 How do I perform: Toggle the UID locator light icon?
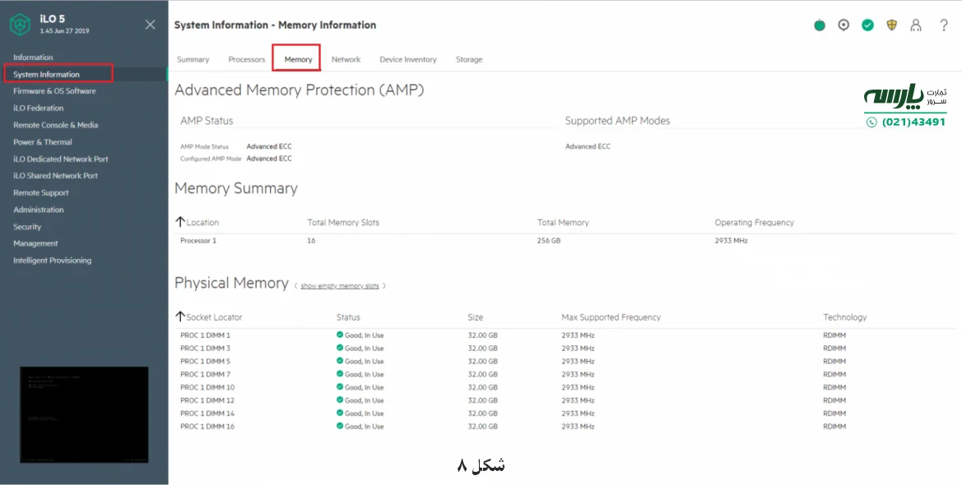843,25
